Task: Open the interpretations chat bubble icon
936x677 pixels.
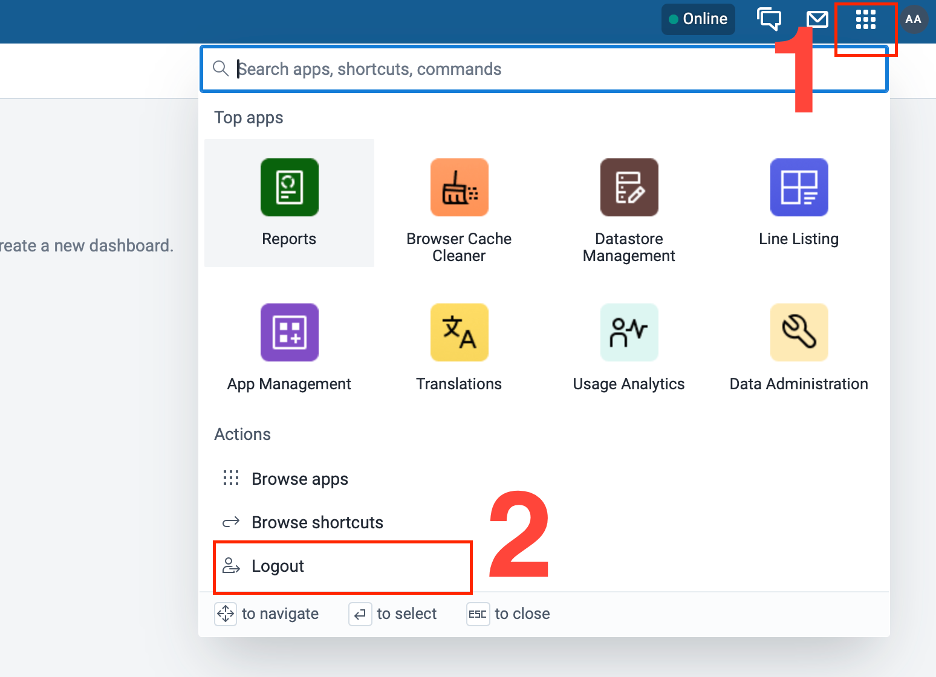Action: [x=769, y=19]
